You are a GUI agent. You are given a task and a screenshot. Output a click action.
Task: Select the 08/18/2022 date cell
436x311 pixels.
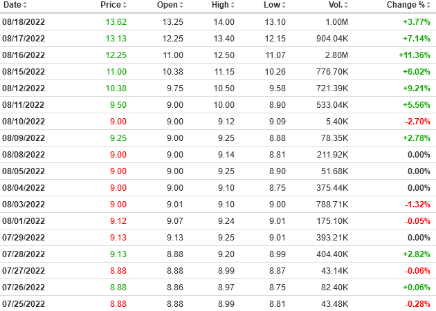(x=24, y=21)
